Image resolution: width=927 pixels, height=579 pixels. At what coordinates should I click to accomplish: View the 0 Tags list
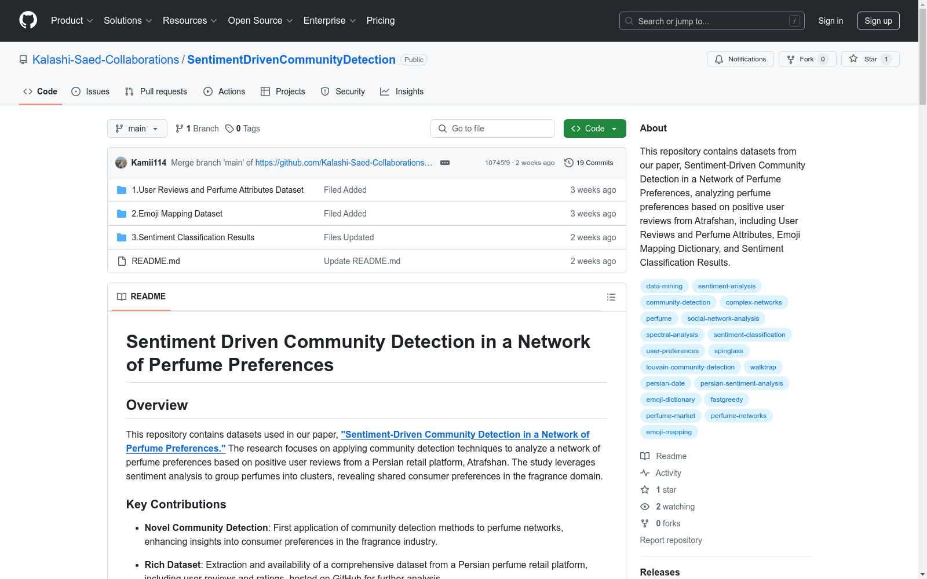click(x=243, y=129)
